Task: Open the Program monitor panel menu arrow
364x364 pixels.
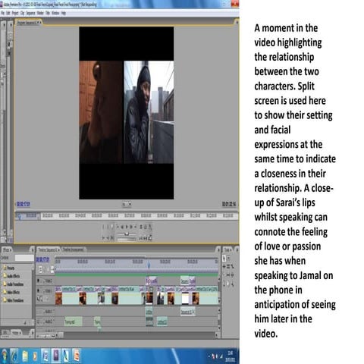Action: [237, 23]
